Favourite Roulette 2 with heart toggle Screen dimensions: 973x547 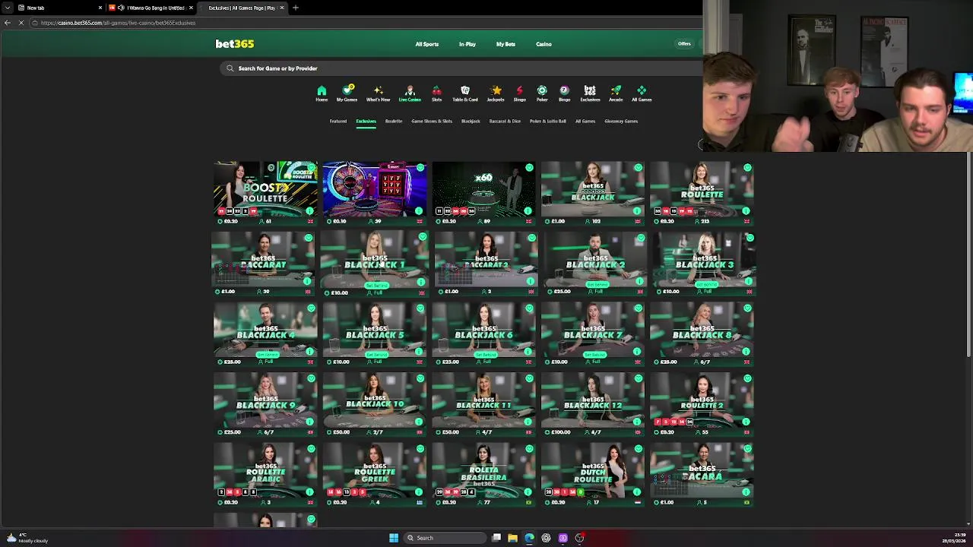(747, 379)
